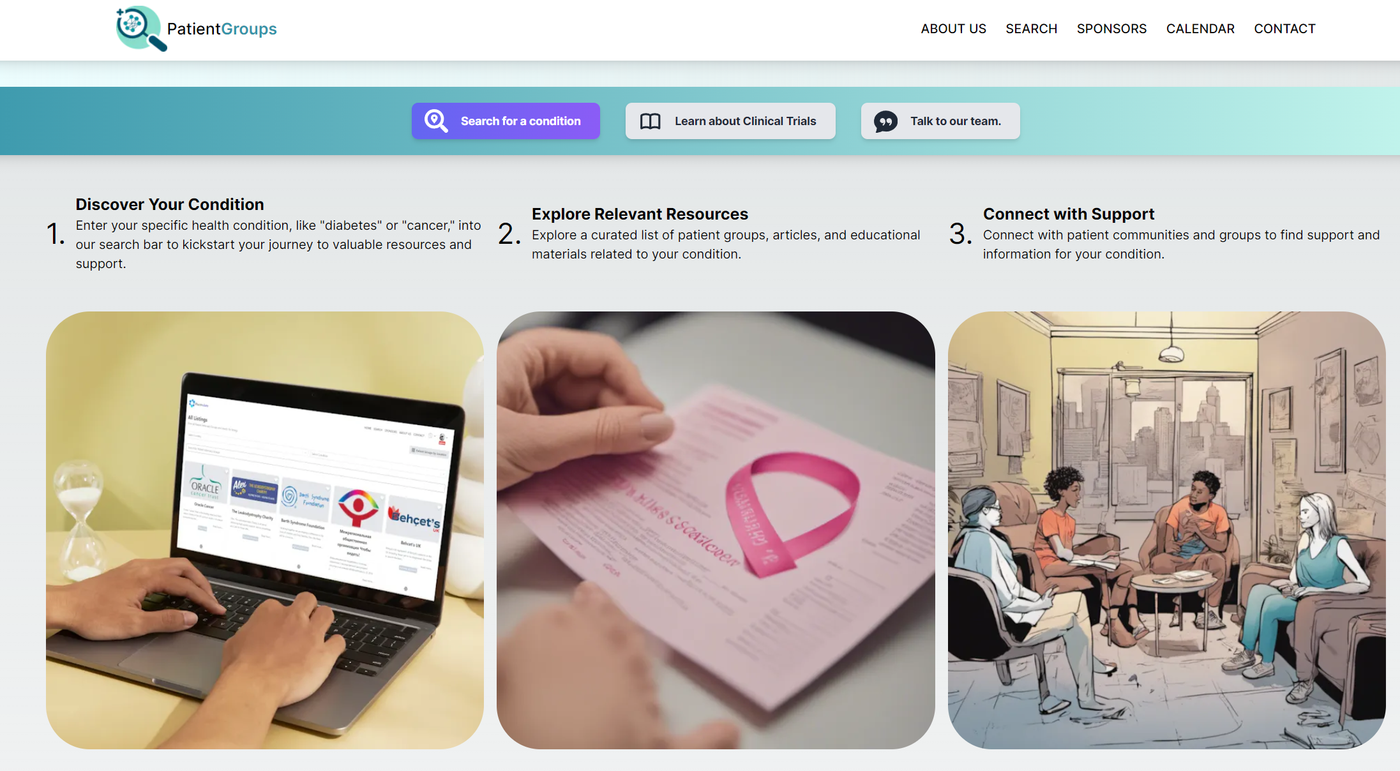This screenshot has height=771, width=1400.
Task: Select Learn about Clinical Trials button
Action: pyautogui.click(x=730, y=121)
